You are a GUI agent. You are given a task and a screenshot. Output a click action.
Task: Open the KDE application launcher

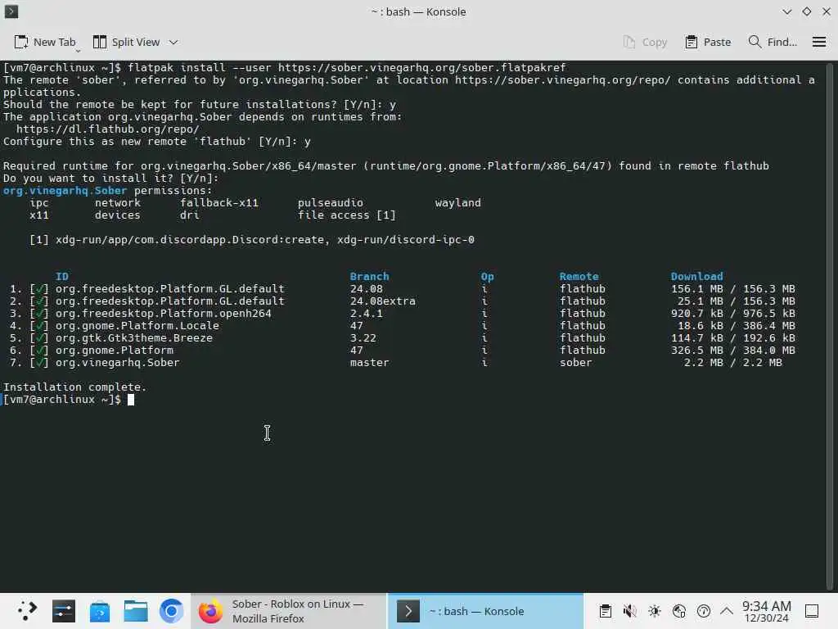[x=27, y=611]
